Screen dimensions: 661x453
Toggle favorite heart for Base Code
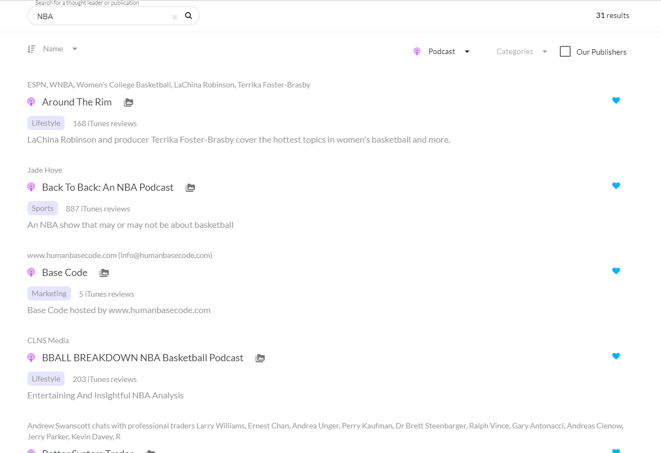point(616,270)
